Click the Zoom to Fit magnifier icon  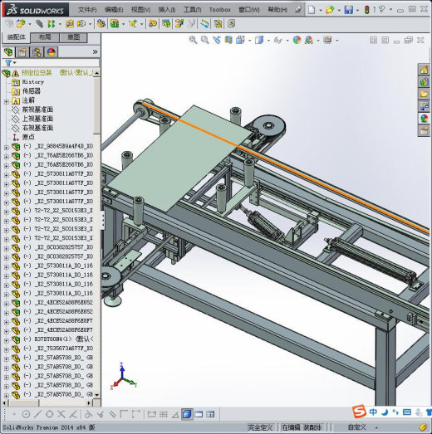[193, 40]
